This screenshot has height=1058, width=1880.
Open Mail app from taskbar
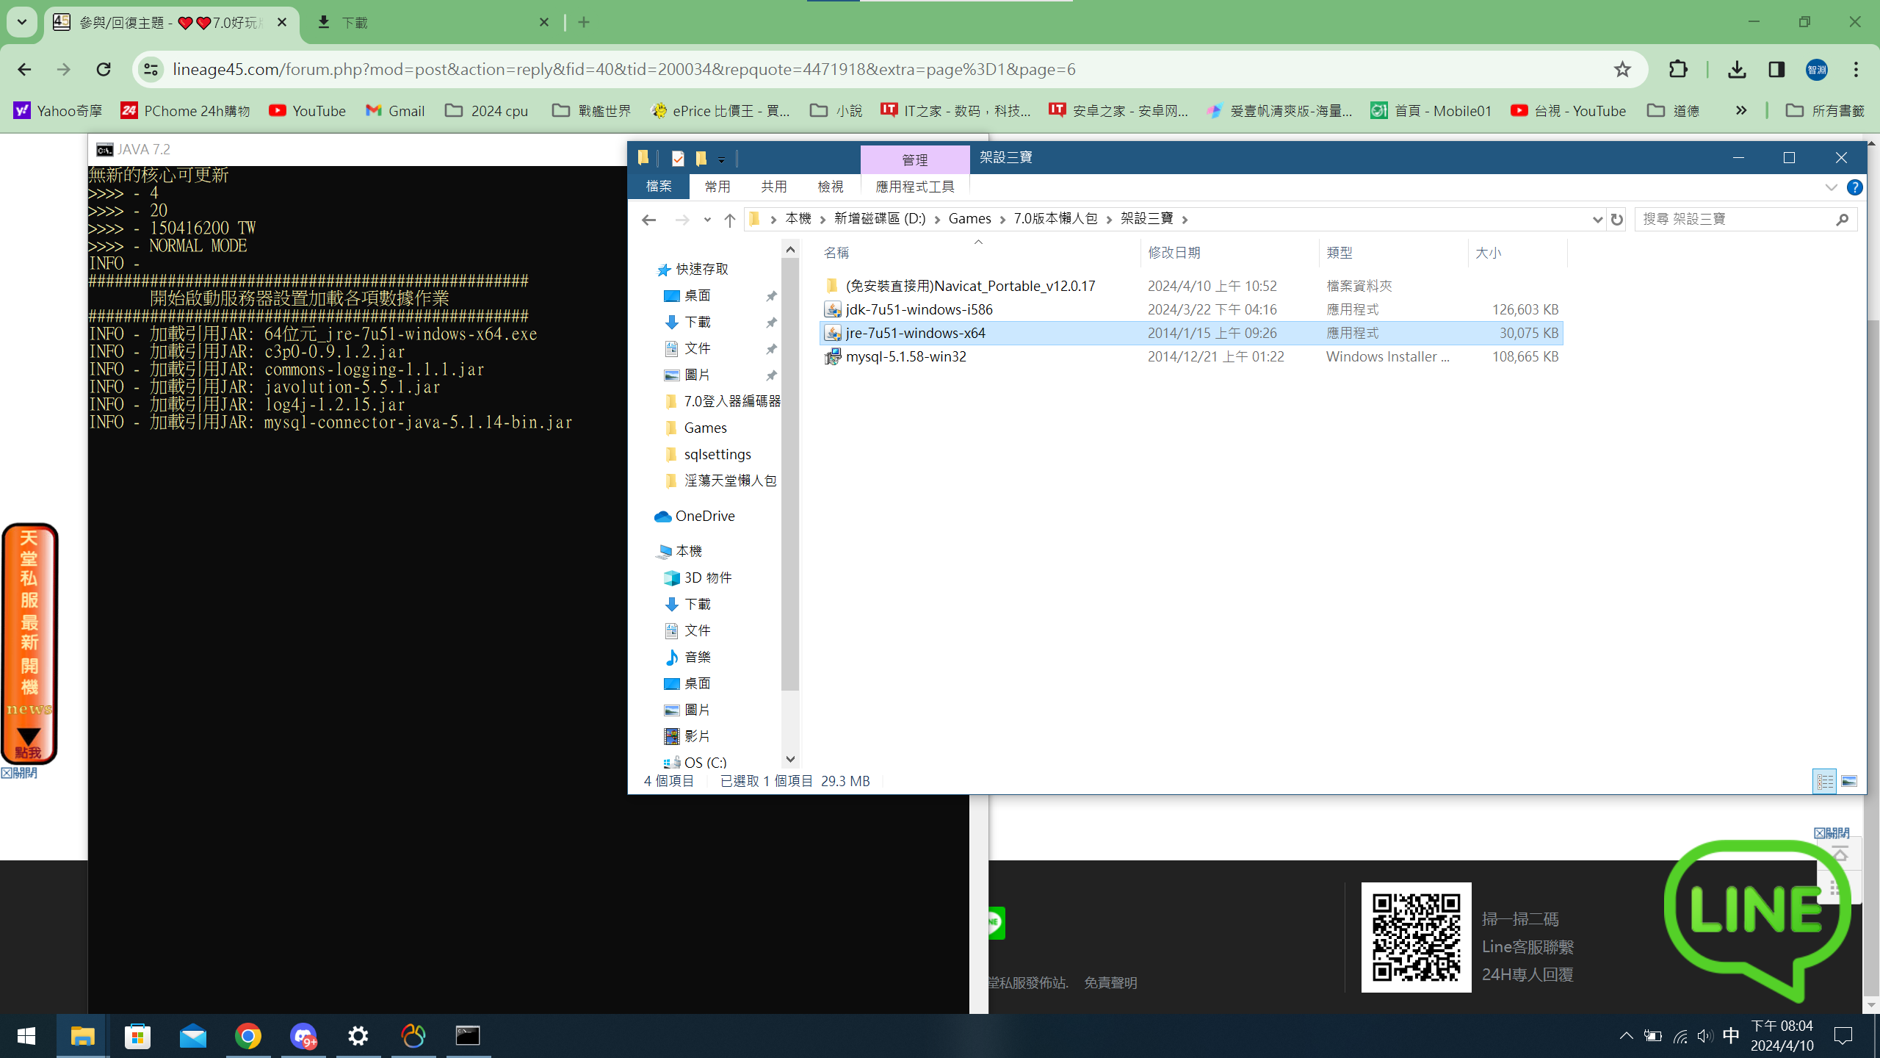193,1036
